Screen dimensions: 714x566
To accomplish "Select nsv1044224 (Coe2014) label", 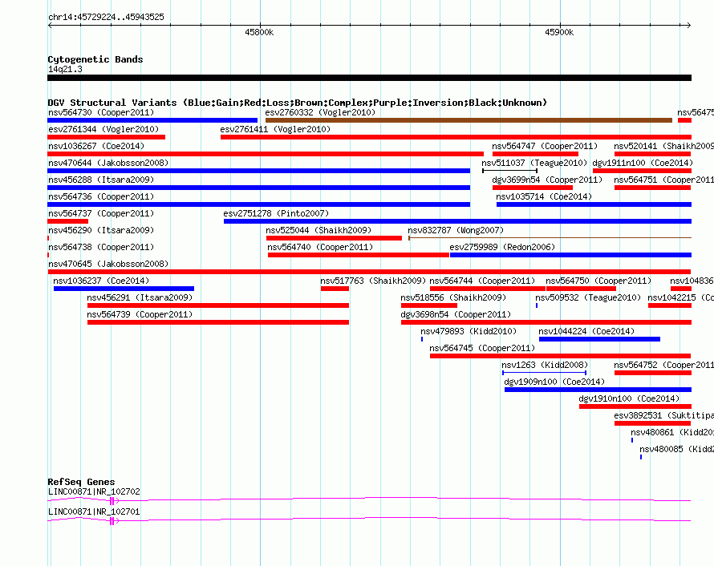I will [x=586, y=331].
